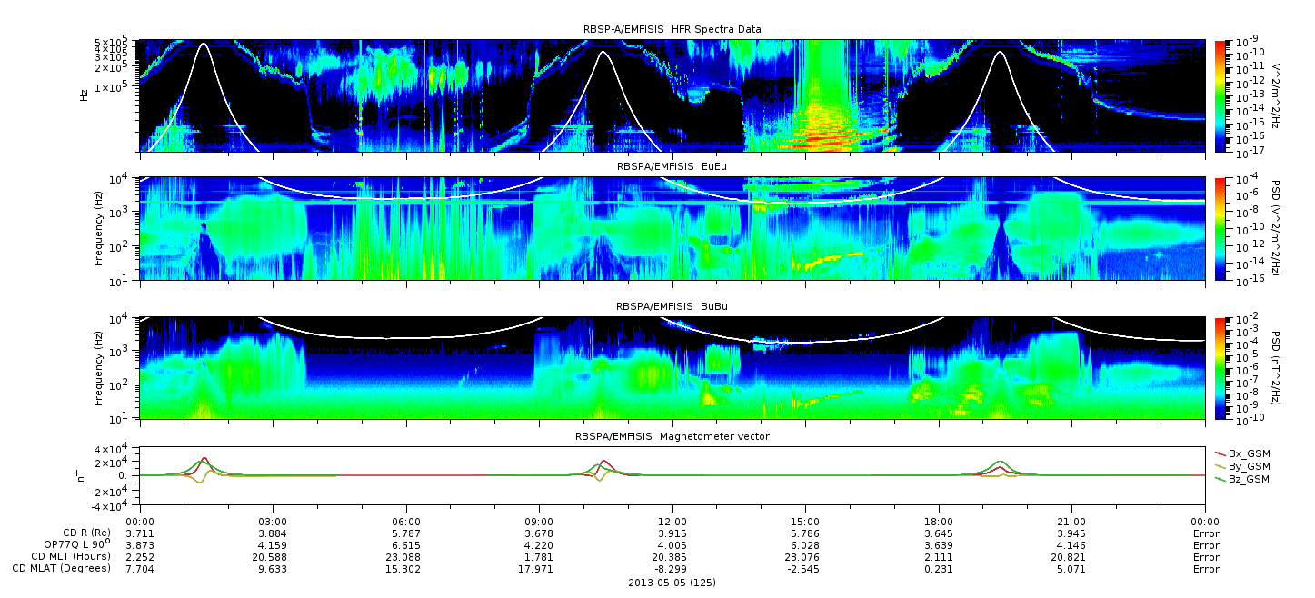Click the 2013-05-05 (125) date label
1315x598 pixels.
tap(672, 583)
